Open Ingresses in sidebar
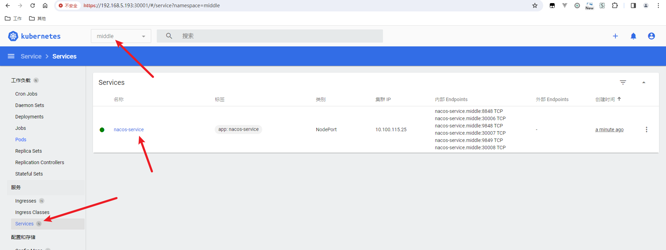The image size is (666, 250). tap(26, 201)
